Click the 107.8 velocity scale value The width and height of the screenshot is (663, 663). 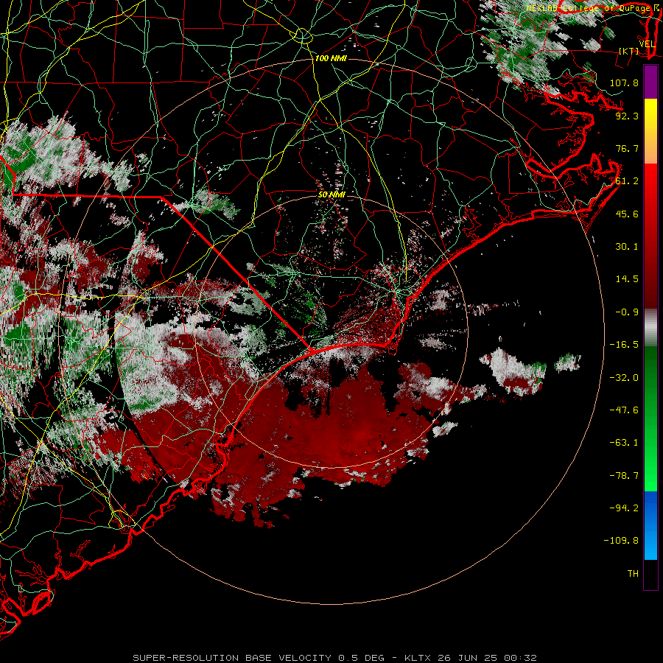[x=624, y=83]
